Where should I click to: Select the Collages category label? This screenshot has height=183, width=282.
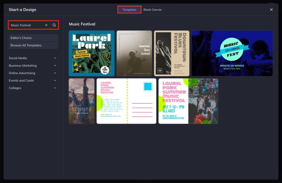coord(15,88)
